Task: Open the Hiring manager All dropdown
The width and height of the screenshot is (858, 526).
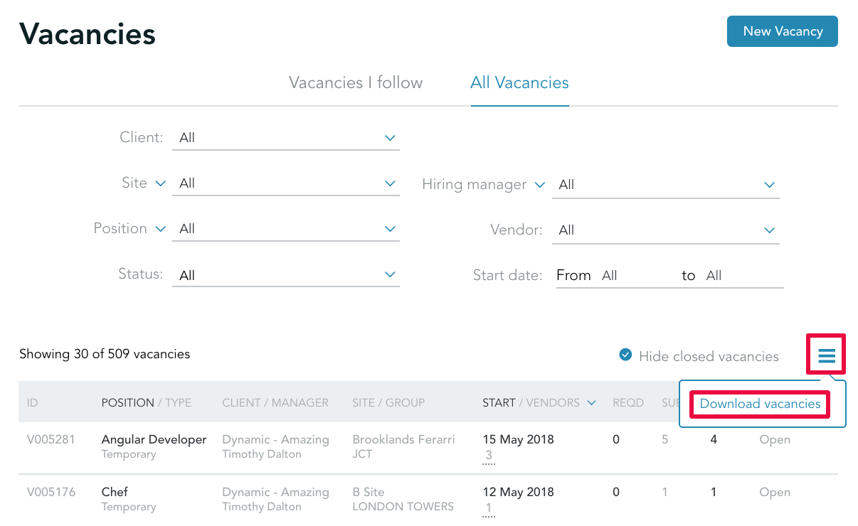Action: tap(666, 185)
